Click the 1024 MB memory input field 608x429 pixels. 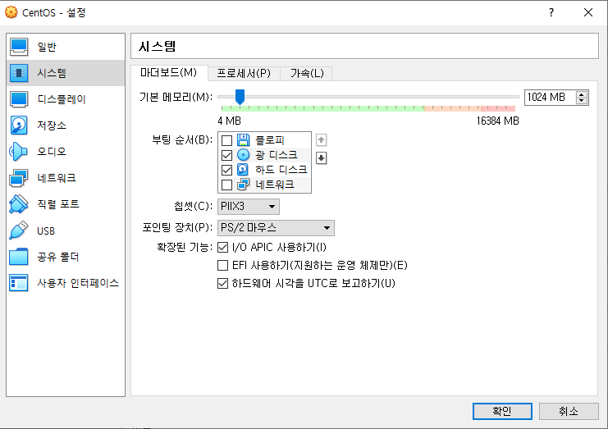tap(550, 98)
